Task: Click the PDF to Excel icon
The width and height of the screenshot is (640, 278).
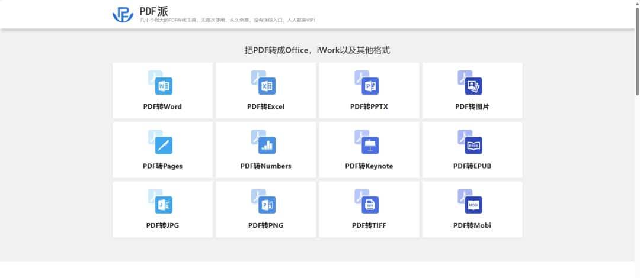Action: coord(263,83)
